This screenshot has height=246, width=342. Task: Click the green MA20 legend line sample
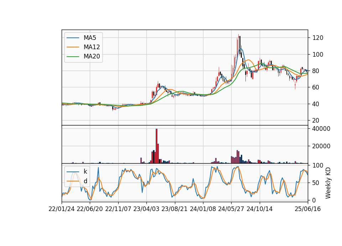[73, 57]
